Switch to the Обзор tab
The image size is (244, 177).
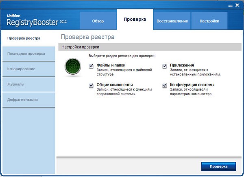98,21
